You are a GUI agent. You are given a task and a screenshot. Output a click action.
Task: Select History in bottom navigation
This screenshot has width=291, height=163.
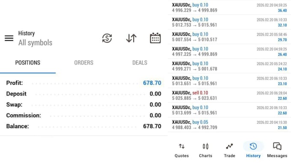click(x=253, y=151)
